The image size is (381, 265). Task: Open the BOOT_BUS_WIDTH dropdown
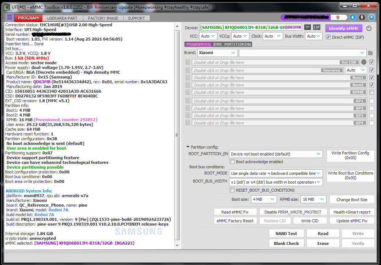point(276,182)
